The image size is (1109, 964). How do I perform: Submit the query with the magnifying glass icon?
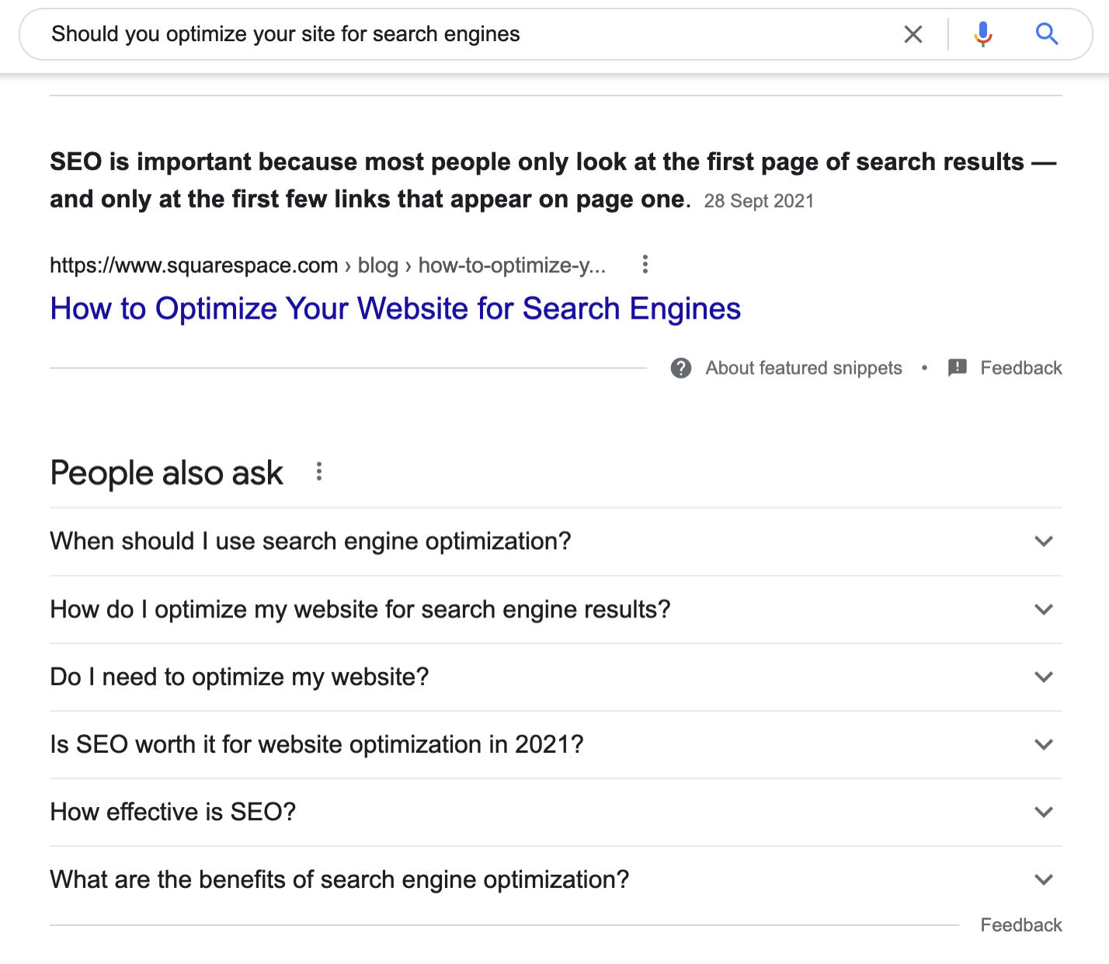pos(1047,34)
